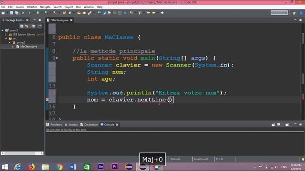Go to previous annotation icon

140,13
